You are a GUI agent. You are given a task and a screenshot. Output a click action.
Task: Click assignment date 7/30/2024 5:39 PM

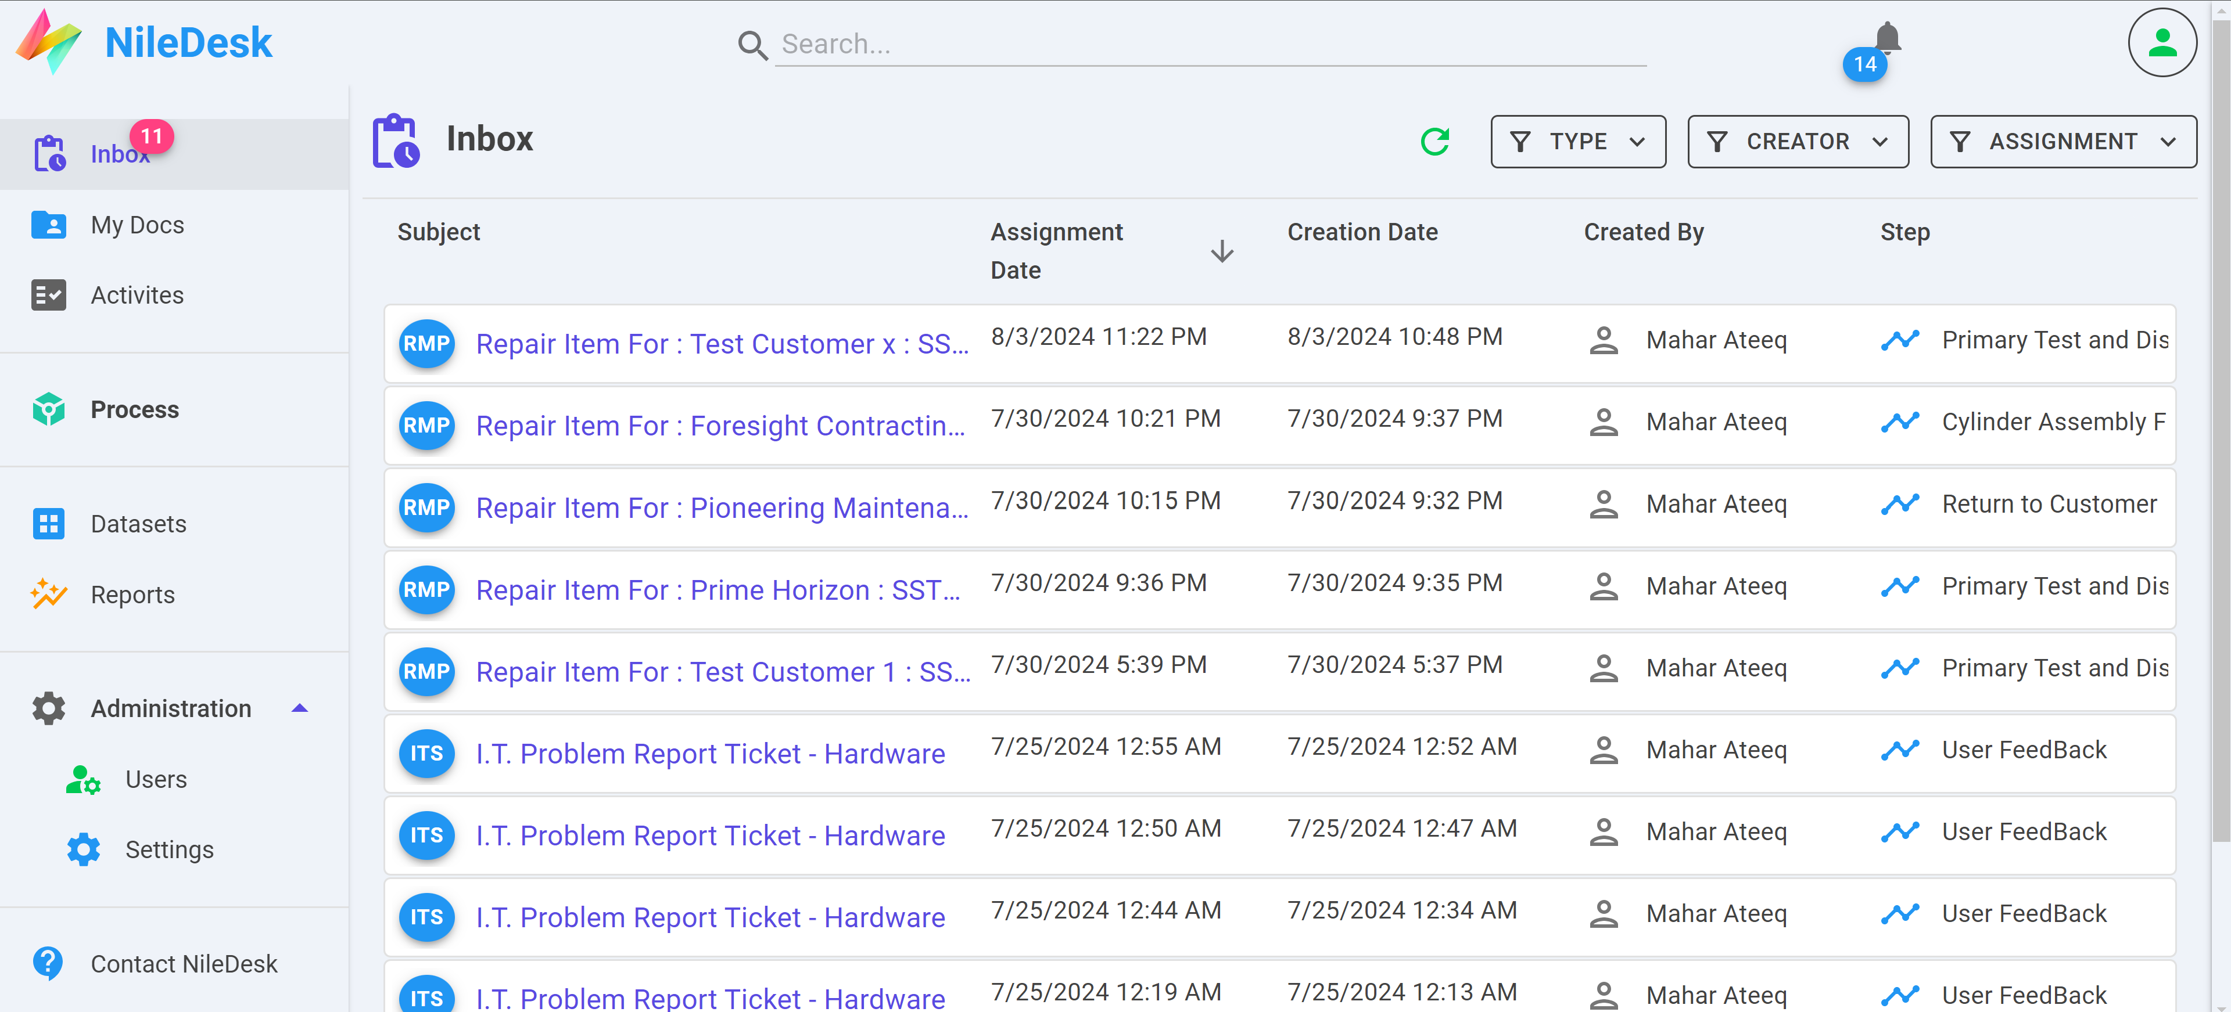click(1098, 665)
